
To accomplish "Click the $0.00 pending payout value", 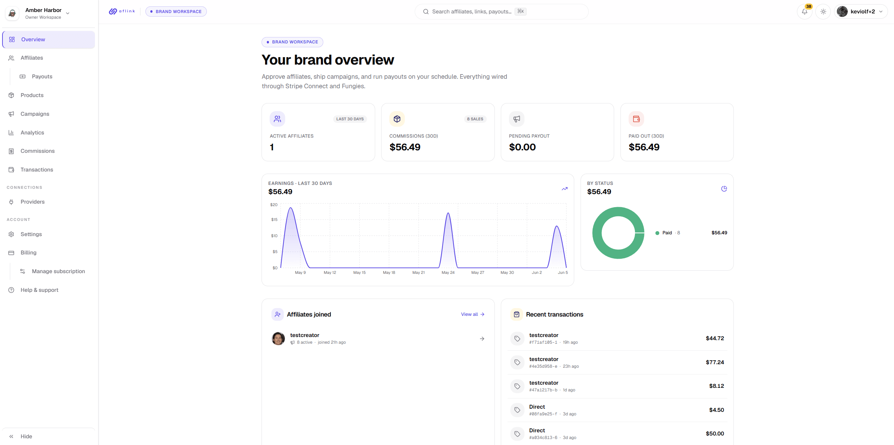I will (x=522, y=147).
